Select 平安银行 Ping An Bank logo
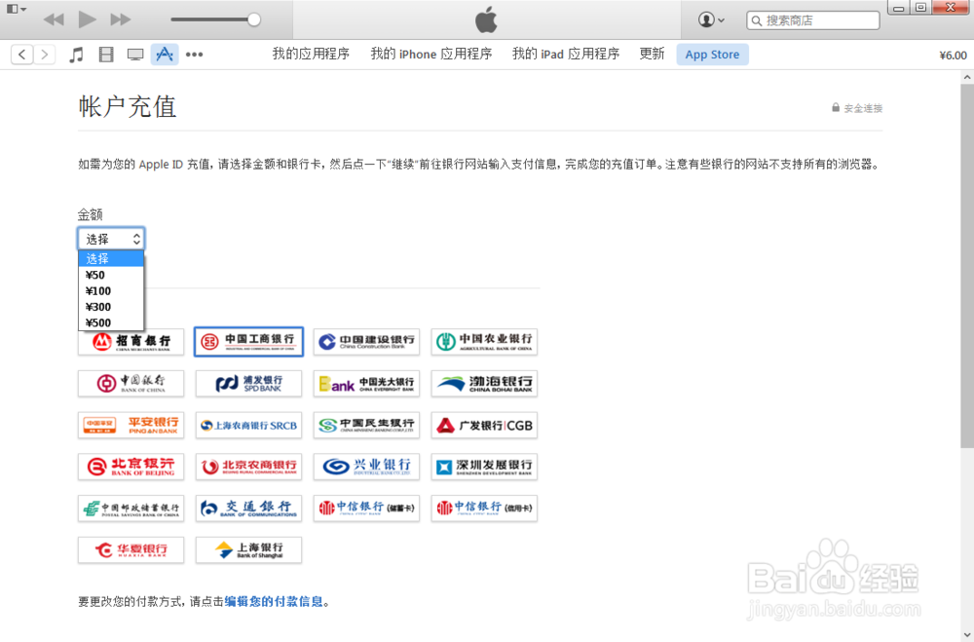The image size is (974, 642). pos(131,425)
